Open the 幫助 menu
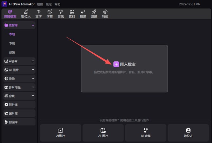The width and height of the screenshot is (212, 143). pos(57,4)
